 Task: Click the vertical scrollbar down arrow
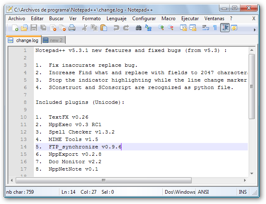[x=252, y=173]
